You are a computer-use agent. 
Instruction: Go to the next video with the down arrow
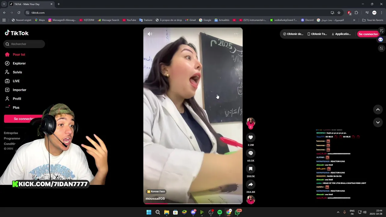click(x=378, y=122)
